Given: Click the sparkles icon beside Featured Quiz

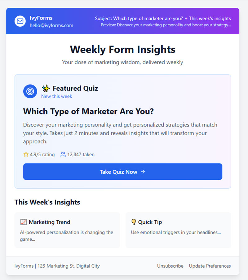Looking at the screenshot, I should (46, 88).
